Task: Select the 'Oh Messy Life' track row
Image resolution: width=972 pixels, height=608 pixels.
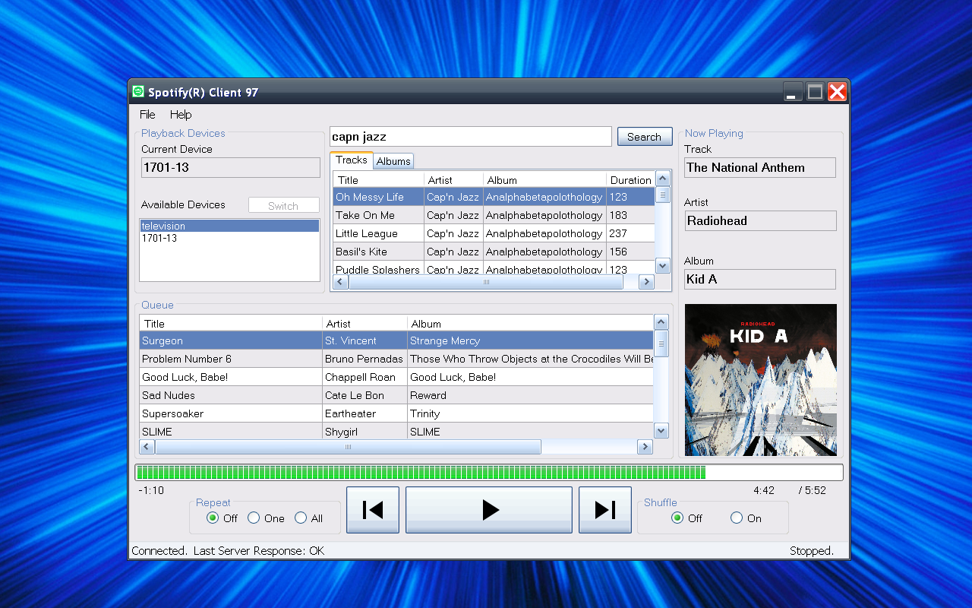Action: coord(494,197)
